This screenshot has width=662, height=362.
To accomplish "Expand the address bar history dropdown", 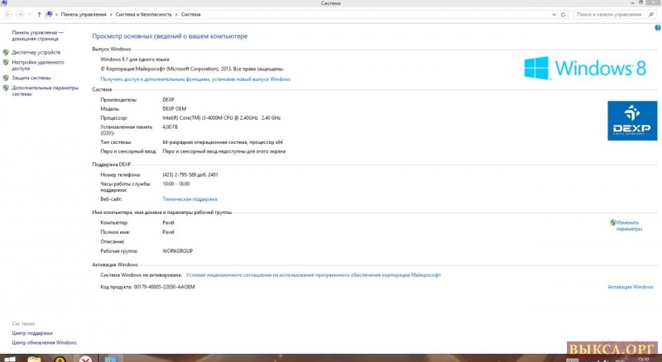I will pyautogui.click(x=553, y=14).
